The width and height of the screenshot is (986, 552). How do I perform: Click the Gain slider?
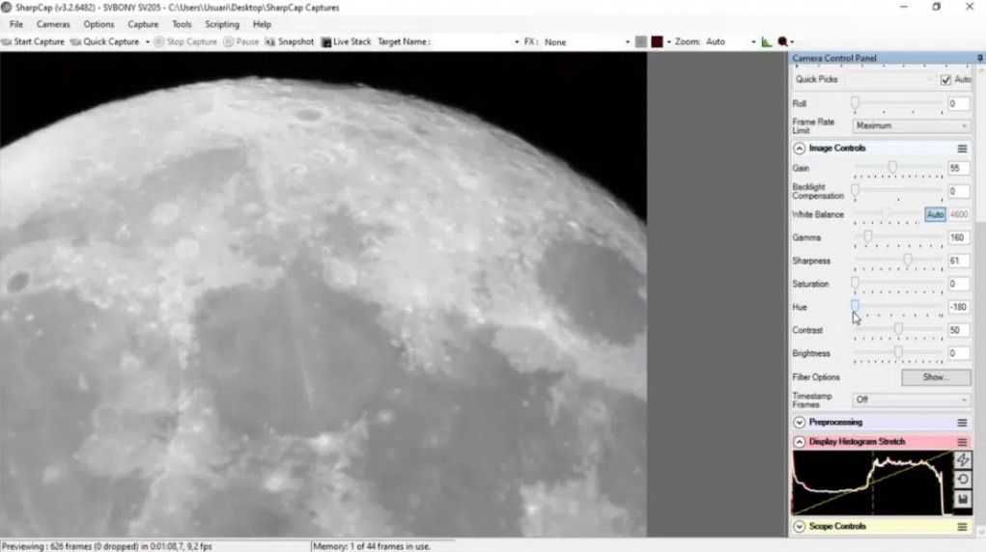pos(898,169)
